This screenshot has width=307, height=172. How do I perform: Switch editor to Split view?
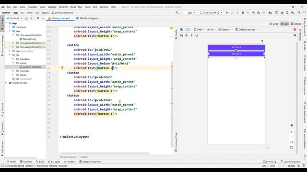(x=284, y=24)
